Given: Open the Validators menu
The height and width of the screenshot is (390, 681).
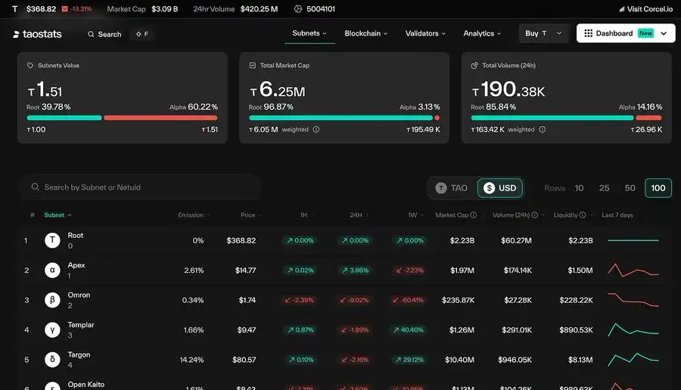Looking at the screenshot, I should [425, 33].
